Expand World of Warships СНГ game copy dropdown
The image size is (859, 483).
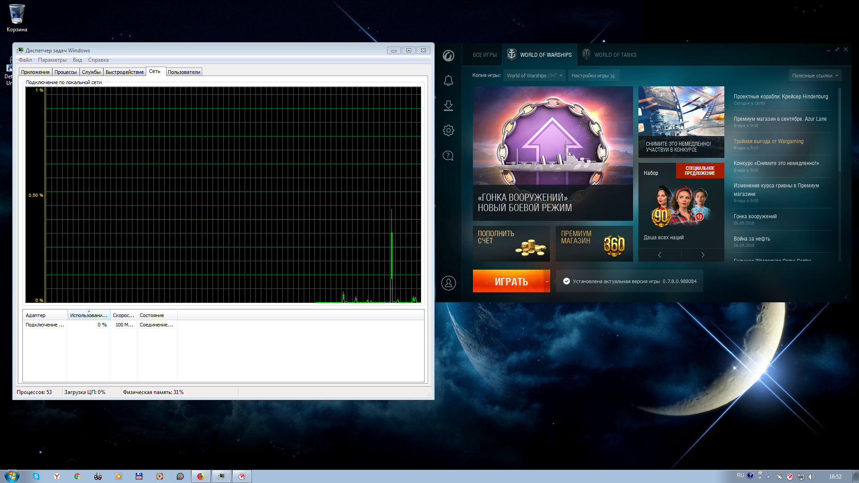[534, 76]
